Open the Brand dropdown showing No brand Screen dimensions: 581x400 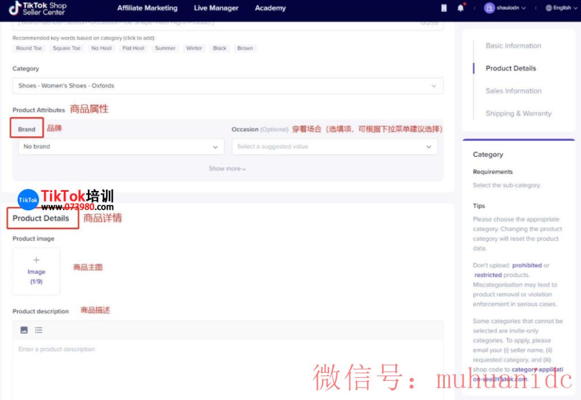[120, 146]
